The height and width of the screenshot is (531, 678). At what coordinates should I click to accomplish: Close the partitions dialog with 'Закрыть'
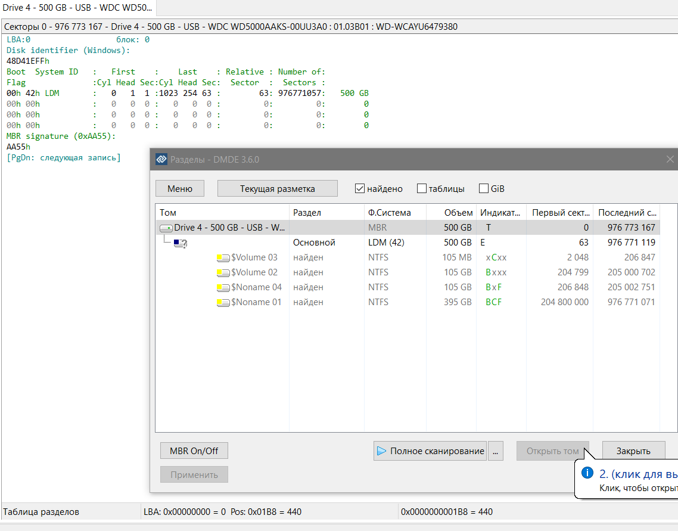[x=633, y=451]
